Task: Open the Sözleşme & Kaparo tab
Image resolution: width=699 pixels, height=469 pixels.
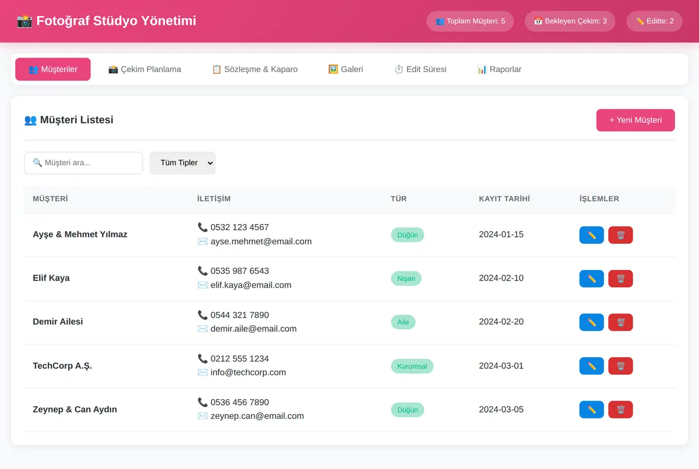Action: pyautogui.click(x=255, y=69)
